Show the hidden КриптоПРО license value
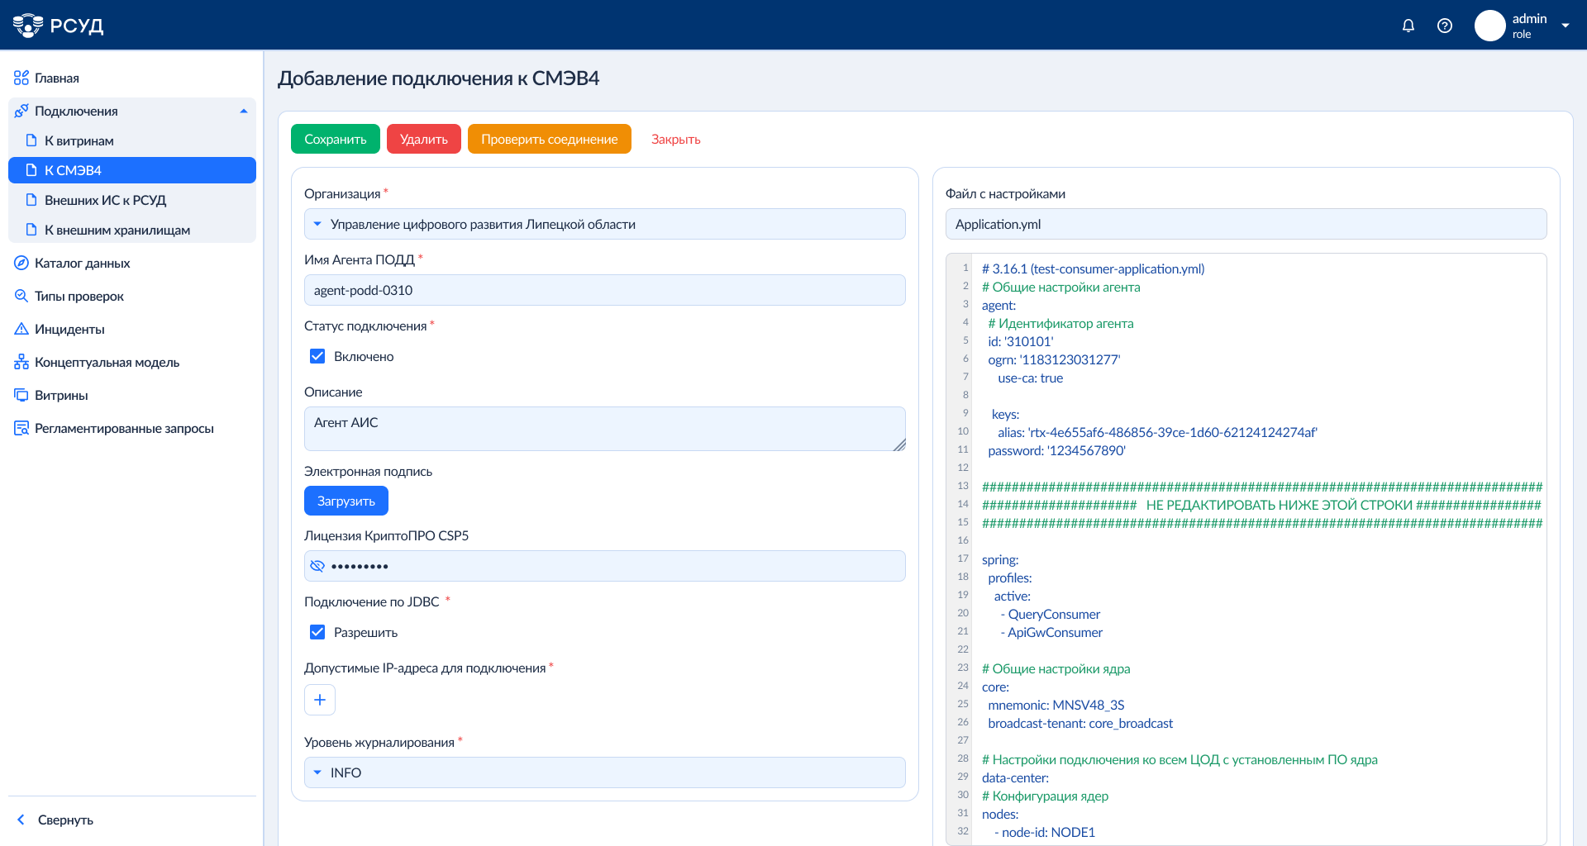This screenshot has height=846, width=1587. 317,566
